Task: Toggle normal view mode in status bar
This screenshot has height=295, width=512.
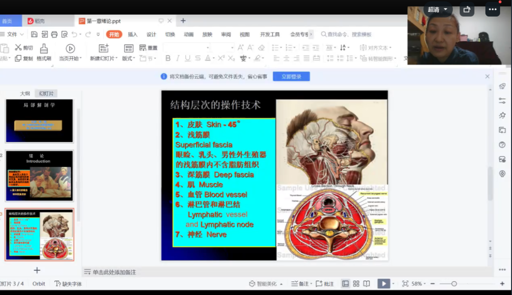Action: pyautogui.click(x=345, y=284)
